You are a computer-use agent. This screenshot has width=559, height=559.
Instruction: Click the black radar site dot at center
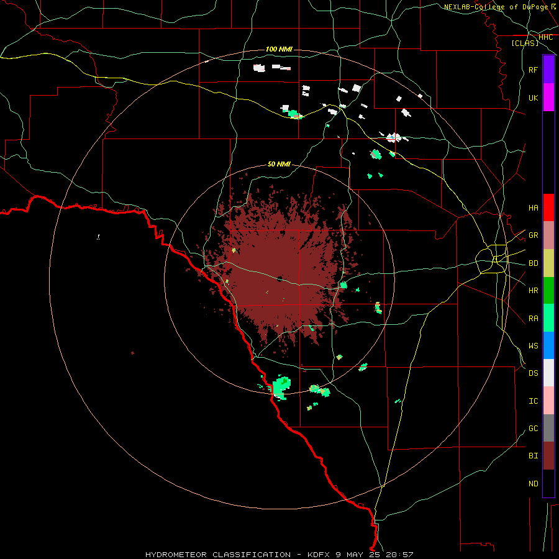pos(279,279)
